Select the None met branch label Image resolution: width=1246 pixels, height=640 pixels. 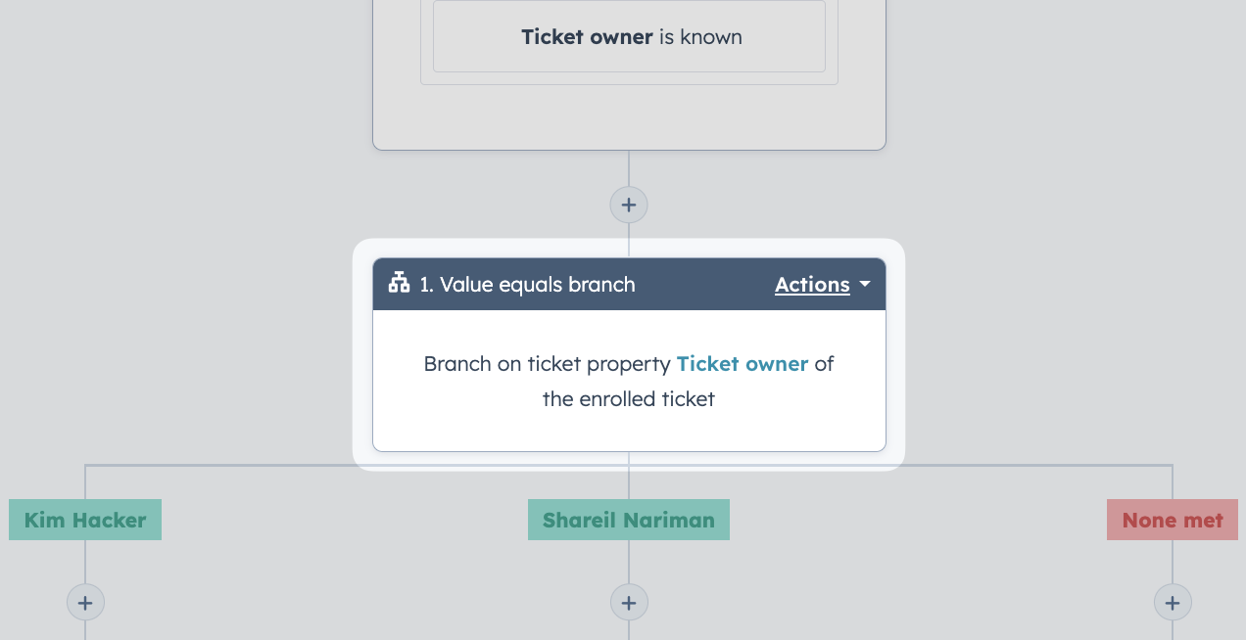[1173, 520]
